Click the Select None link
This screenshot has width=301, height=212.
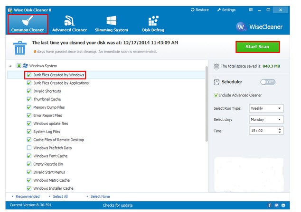pos(100,196)
